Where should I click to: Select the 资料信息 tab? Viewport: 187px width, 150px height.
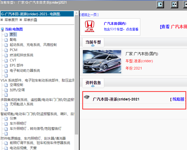pyautogui.click(x=93, y=83)
